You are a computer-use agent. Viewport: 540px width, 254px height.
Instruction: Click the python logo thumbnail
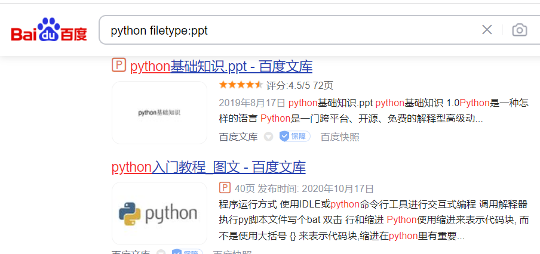159,213
